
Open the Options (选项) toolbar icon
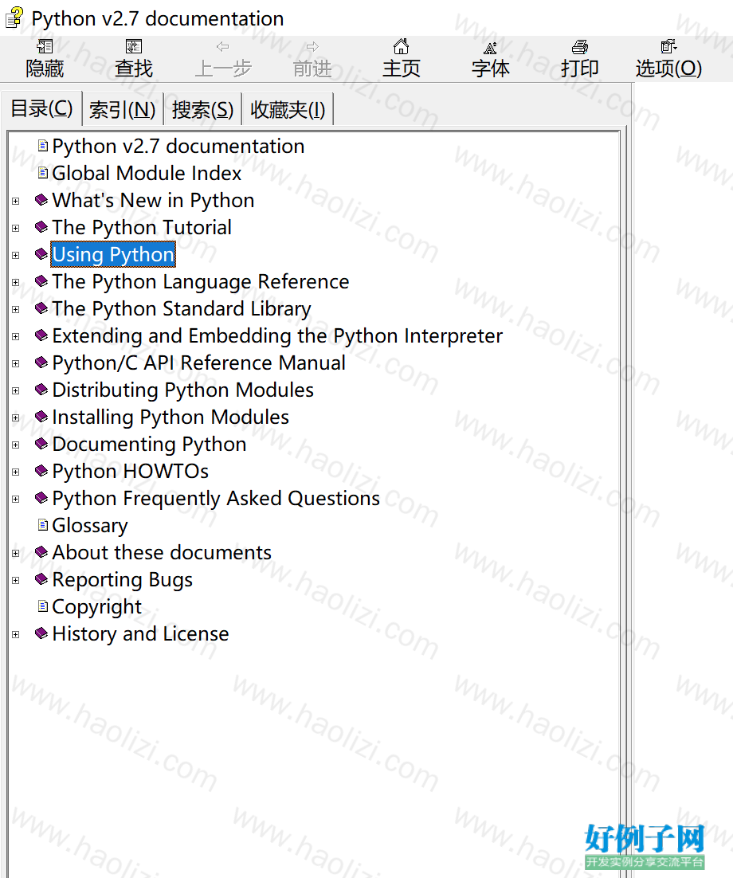tap(668, 46)
